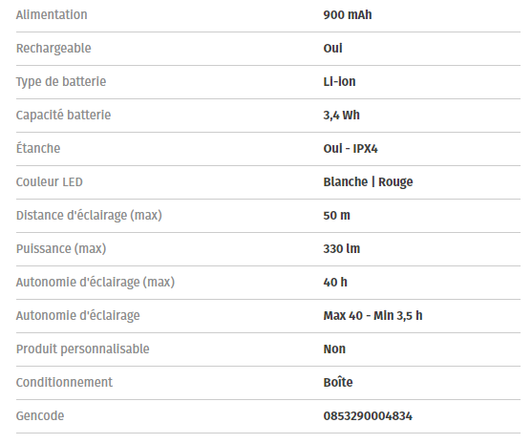Select the 330 lm value
The image size is (532, 444).
tap(342, 248)
